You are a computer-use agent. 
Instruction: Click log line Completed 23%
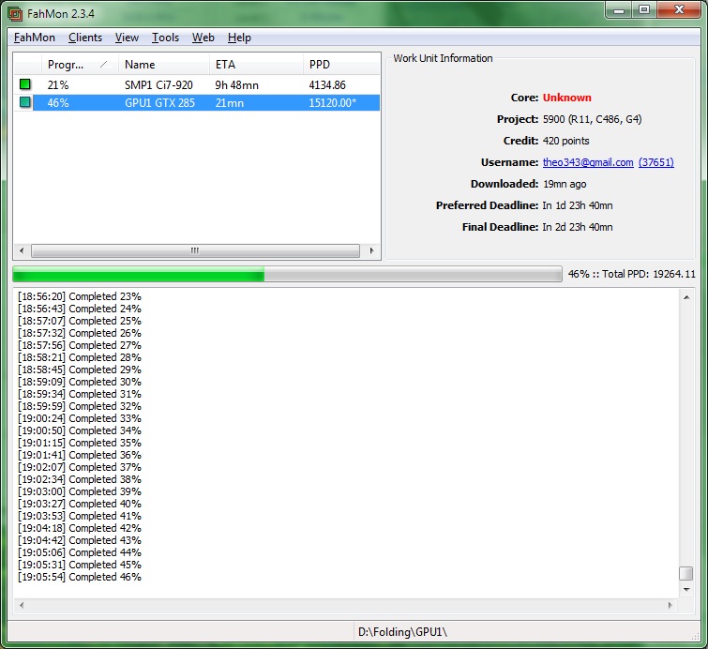pyautogui.click(x=80, y=296)
